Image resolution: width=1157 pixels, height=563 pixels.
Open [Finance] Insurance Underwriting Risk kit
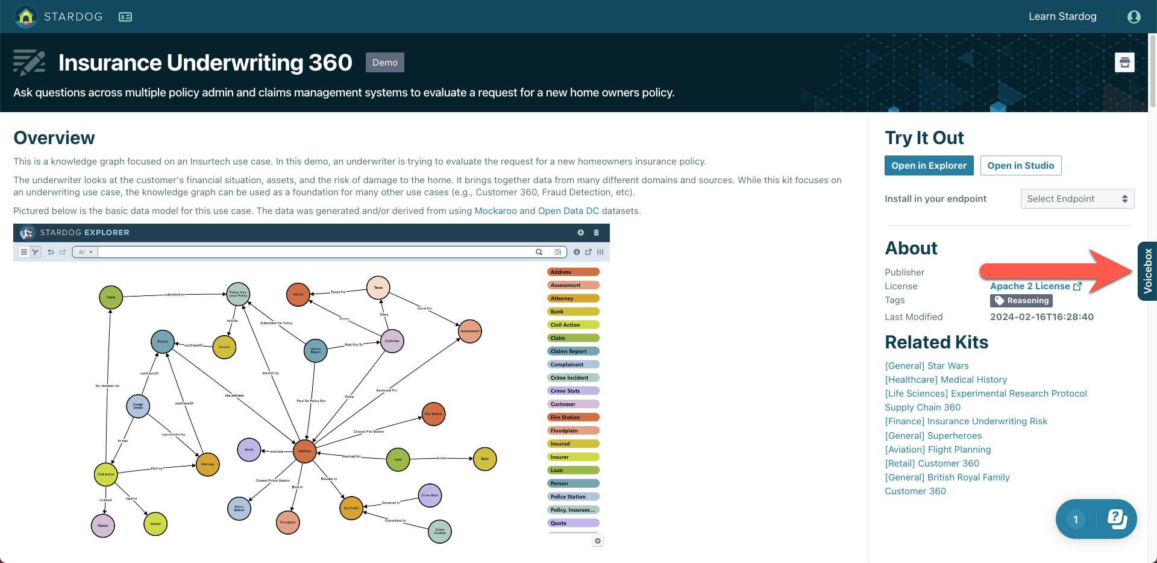tap(966, 421)
